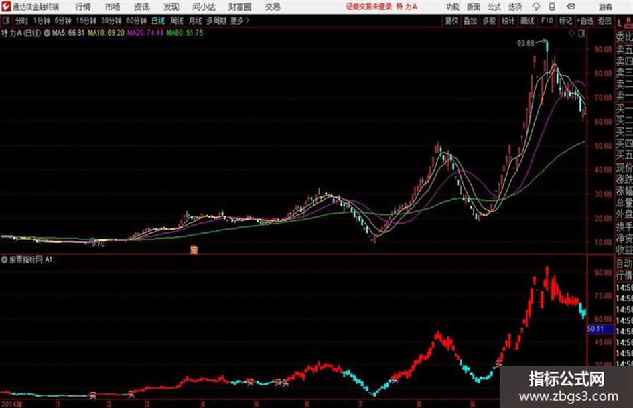Open the 功能 menu
Screen dimensions: 633x408
453,7
